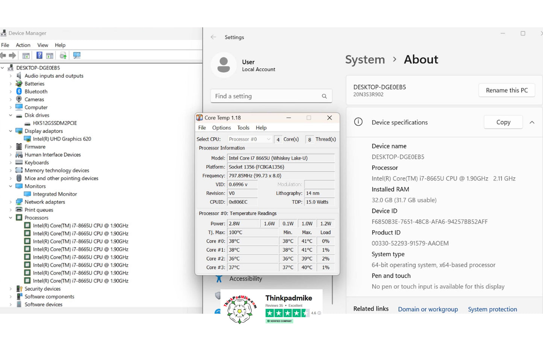543x341 pixels.
Task: Click Mice and other pointing devices icon
Action: coord(19,178)
